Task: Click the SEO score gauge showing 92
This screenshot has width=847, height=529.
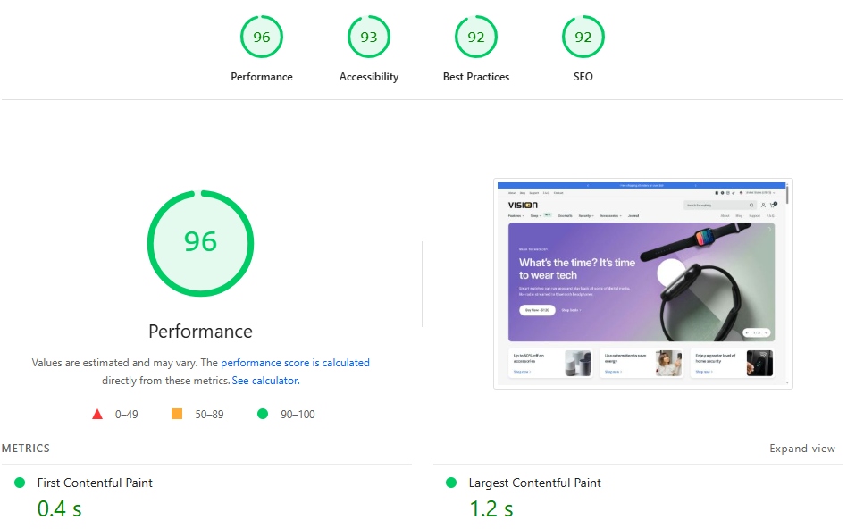Action: [x=583, y=37]
